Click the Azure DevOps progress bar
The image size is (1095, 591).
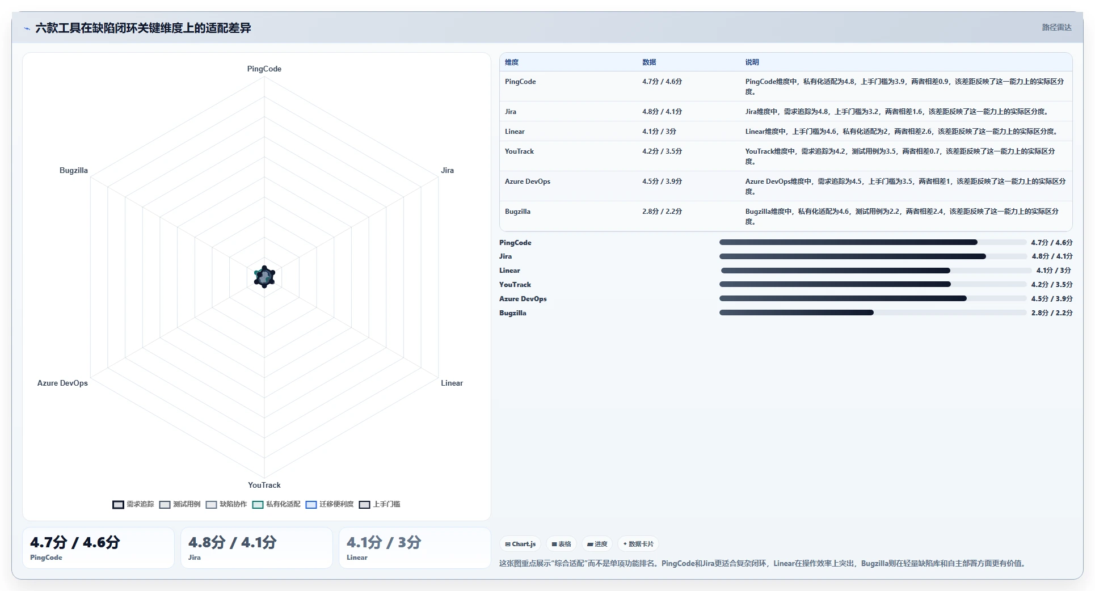pyautogui.click(x=873, y=298)
